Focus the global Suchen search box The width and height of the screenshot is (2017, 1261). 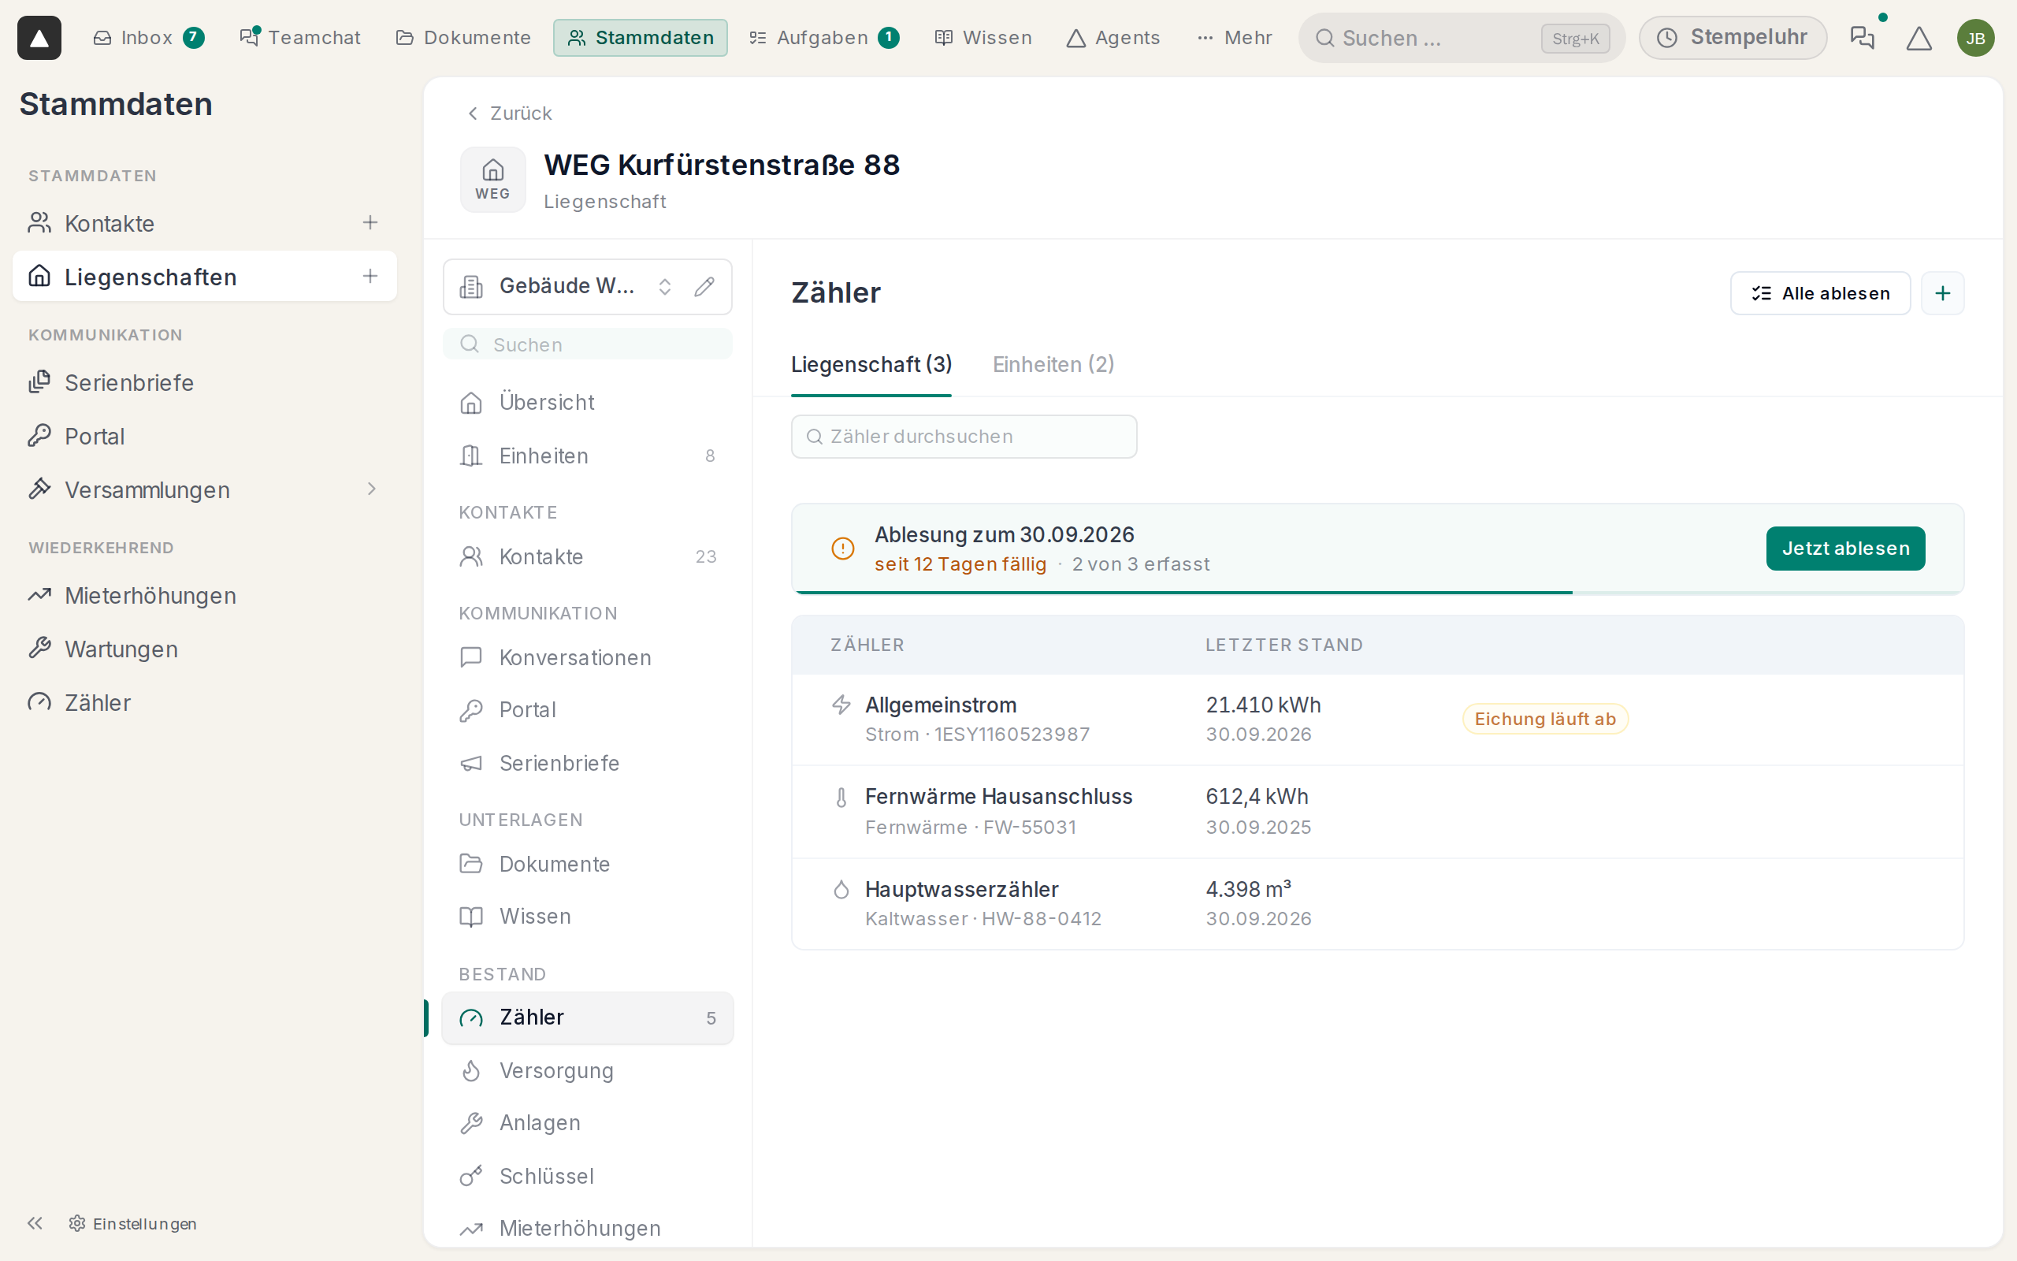coord(1461,38)
